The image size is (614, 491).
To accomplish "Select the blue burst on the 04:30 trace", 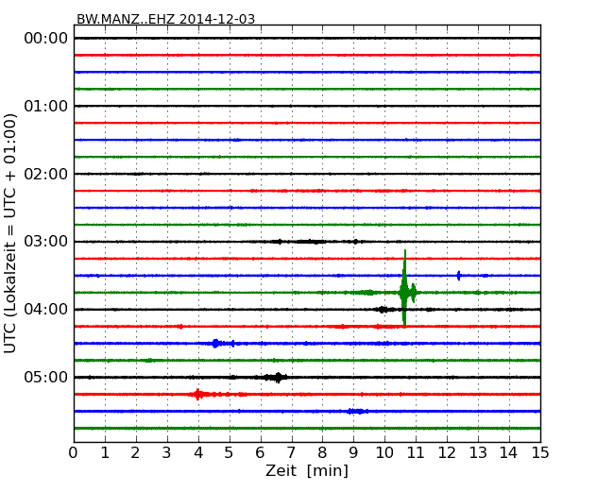I will click(216, 344).
